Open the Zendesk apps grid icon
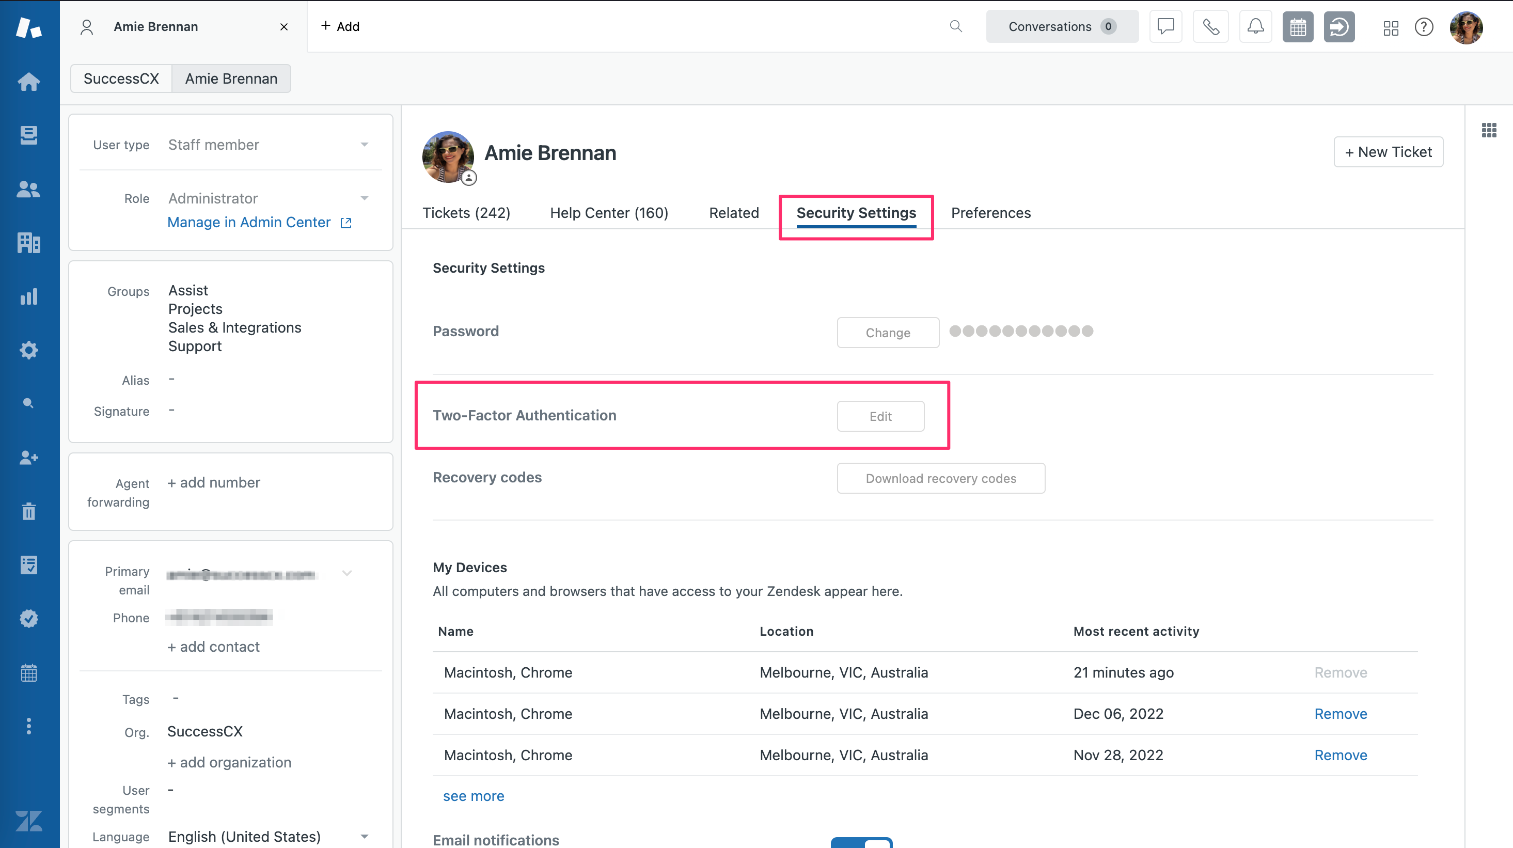This screenshot has width=1513, height=848. coord(1391,27)
